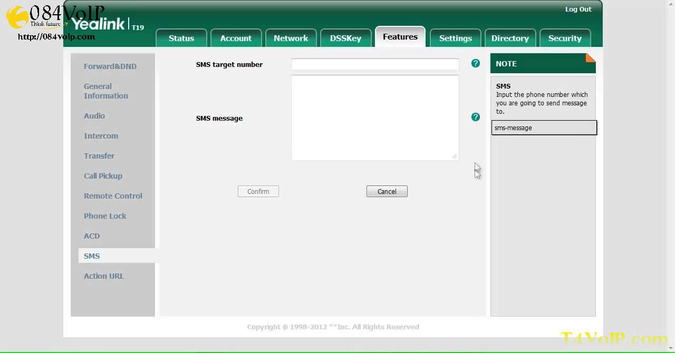Open Call Pickup in the sidebar

[103, 176]
